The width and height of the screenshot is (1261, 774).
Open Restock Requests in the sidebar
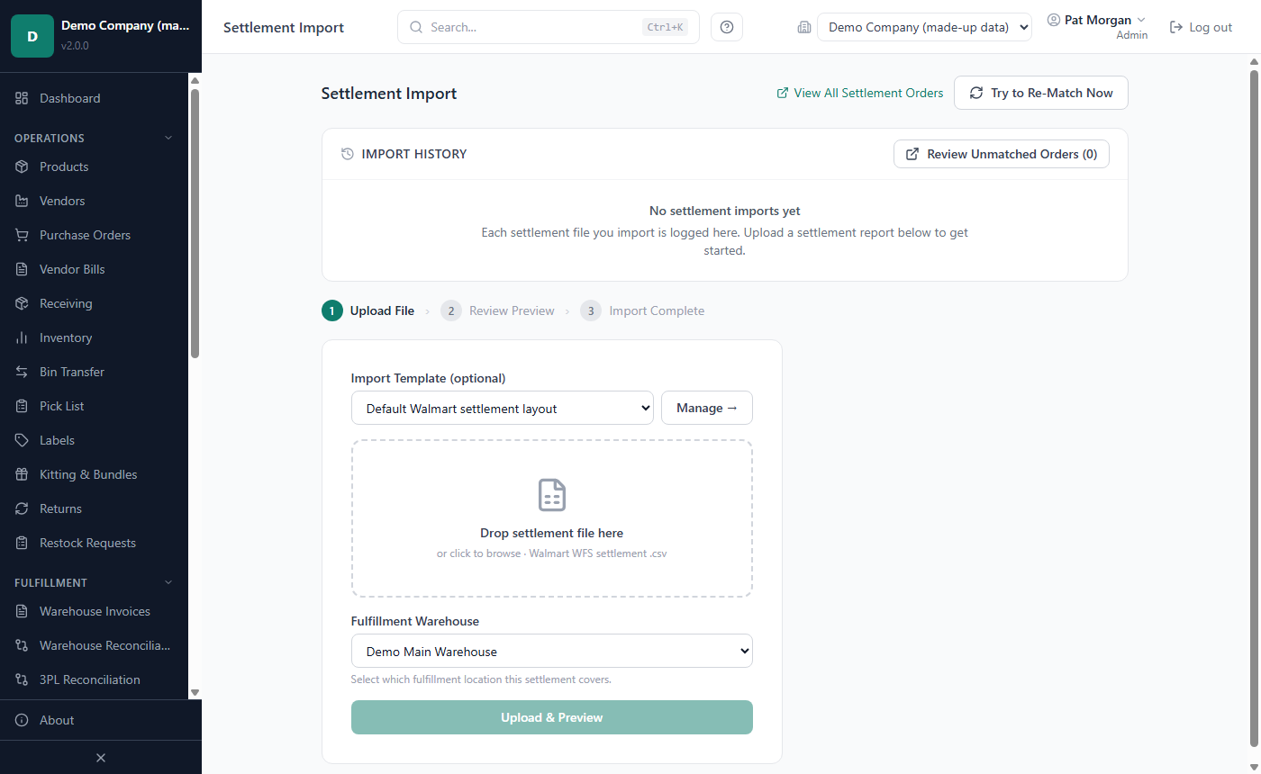tap(94, 543)
